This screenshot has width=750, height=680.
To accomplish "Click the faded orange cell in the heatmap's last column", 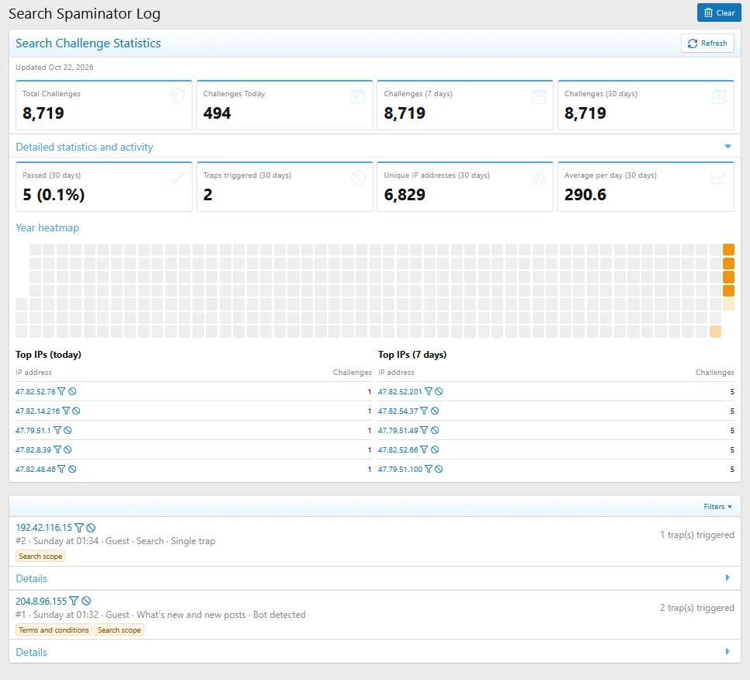I will (x=728, y=304).
